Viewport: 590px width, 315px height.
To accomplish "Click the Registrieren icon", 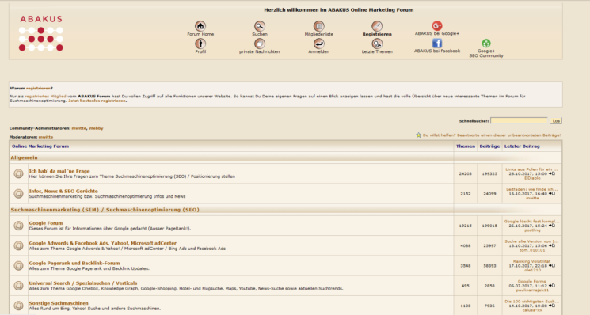I will tap(377, 26).
